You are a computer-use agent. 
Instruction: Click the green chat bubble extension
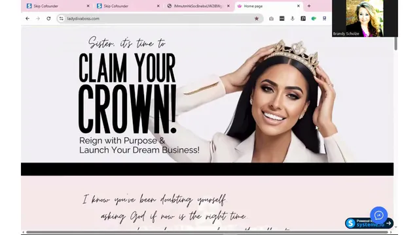pyautogui.click(x=314, y=19)
